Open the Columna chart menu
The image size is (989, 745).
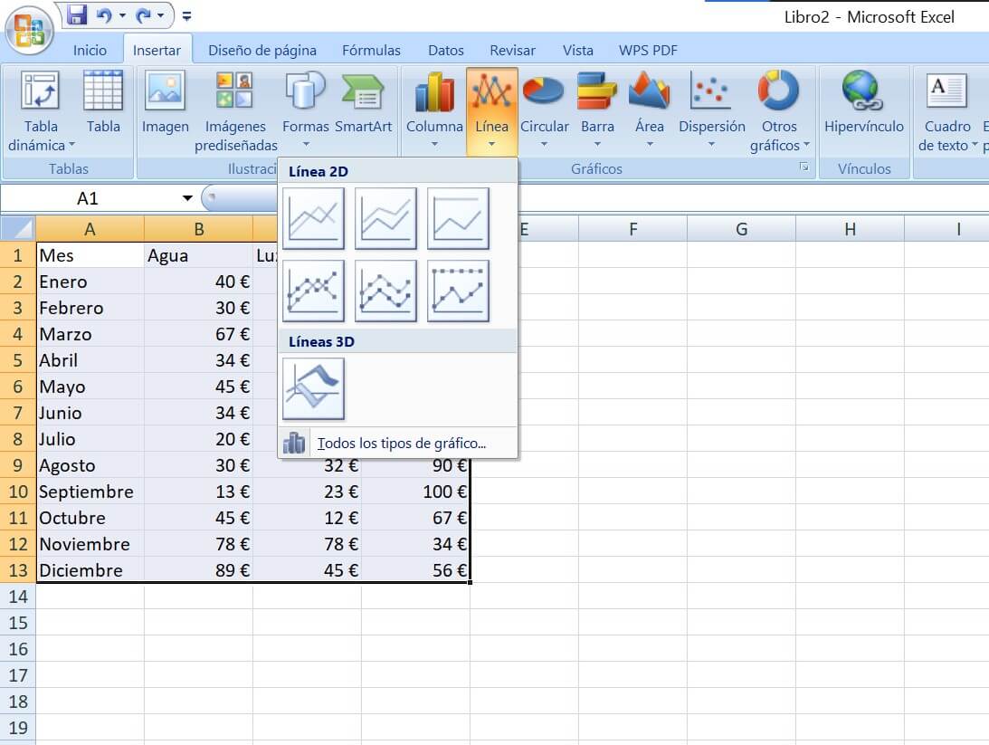[x=434, y=110]
